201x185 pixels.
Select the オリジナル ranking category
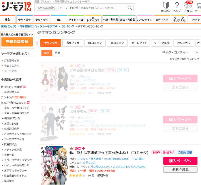[x=184, y=43]
